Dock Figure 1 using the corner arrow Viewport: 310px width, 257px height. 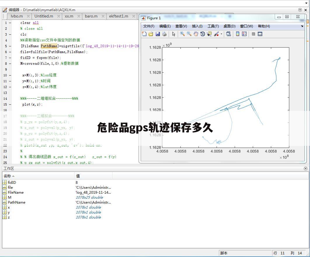pos(302,26)
